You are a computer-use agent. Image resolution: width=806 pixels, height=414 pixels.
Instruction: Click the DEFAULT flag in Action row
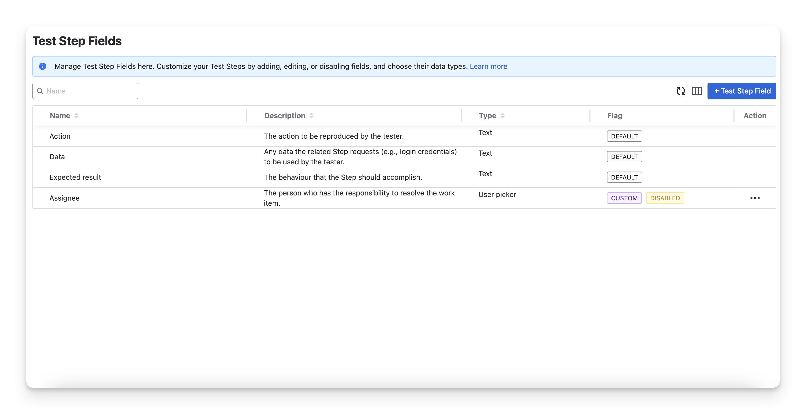click(624, 136)
